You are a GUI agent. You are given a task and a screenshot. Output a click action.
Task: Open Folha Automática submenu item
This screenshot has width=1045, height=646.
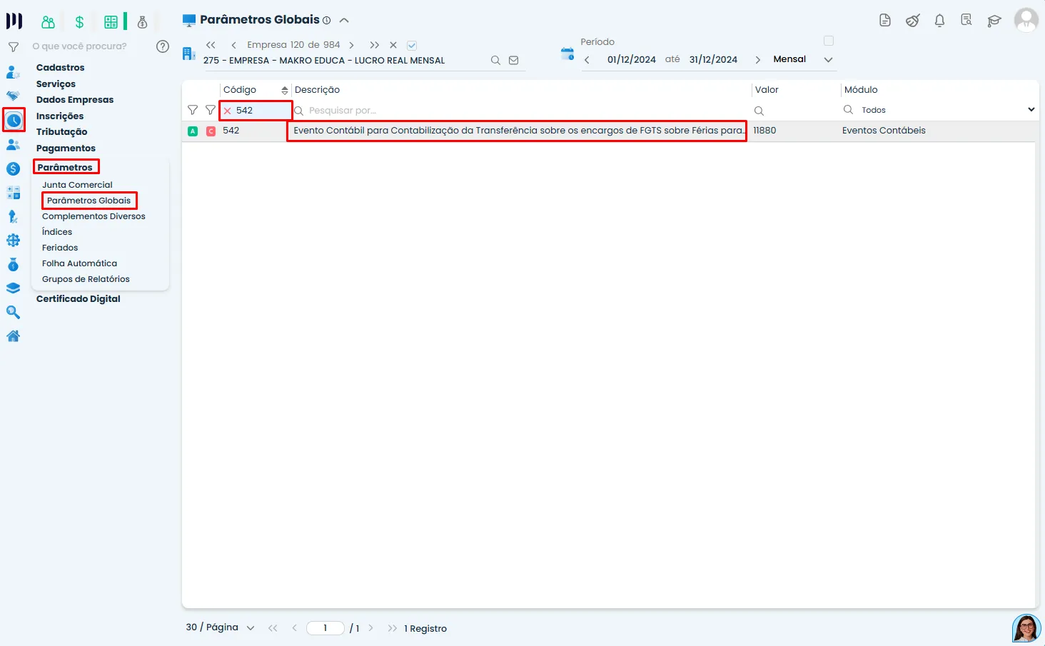(79, 263)
